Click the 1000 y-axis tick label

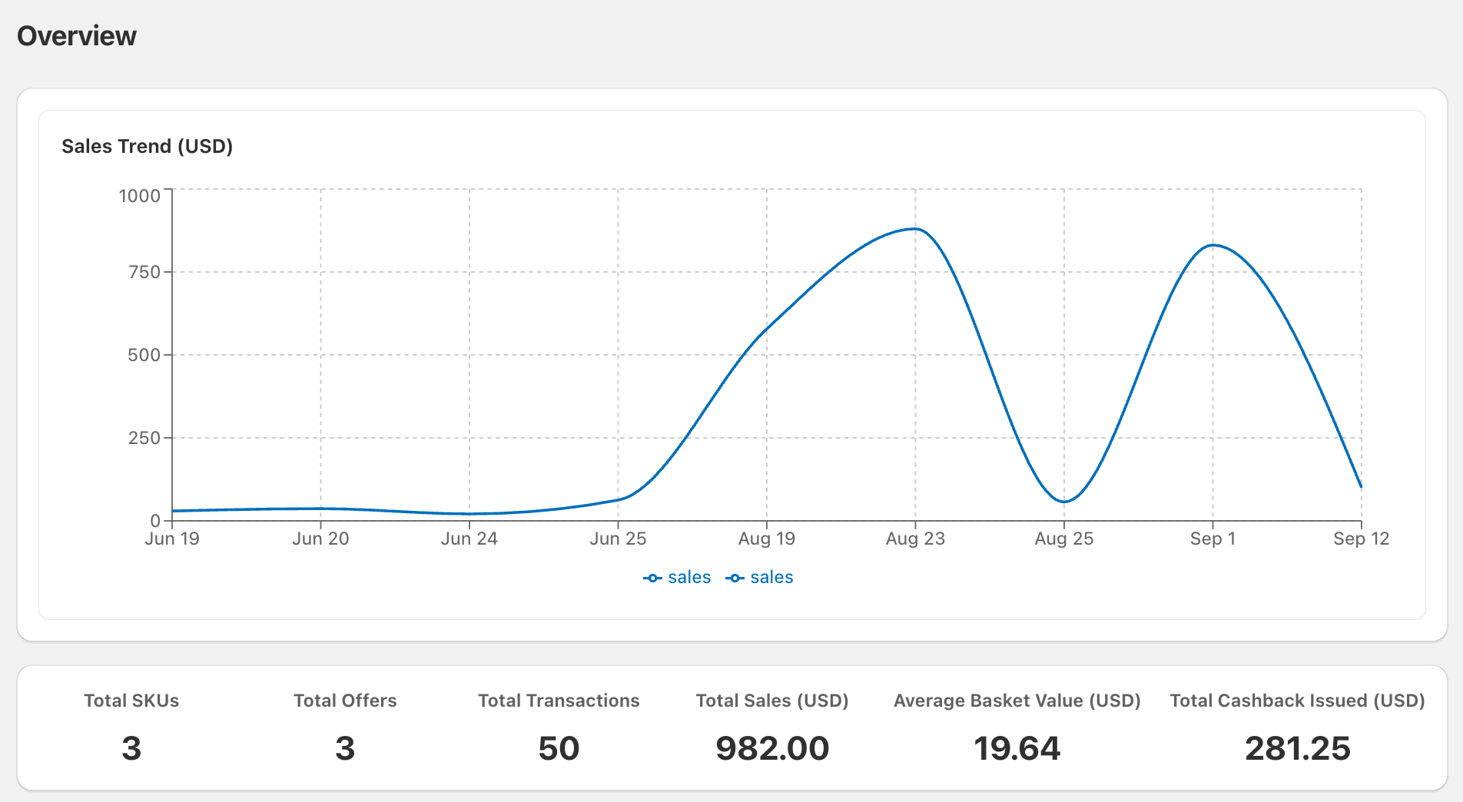pyautogui.click(x=139, y=196)
